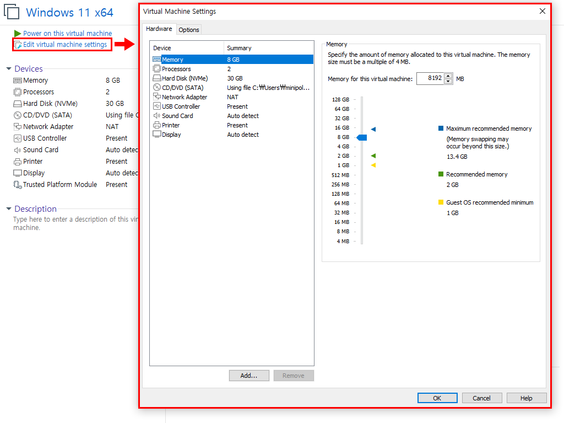Screen dimensions: 564x423
Task: Cancel the Virtual Machine Settings dialog
Action: (481, 398)
